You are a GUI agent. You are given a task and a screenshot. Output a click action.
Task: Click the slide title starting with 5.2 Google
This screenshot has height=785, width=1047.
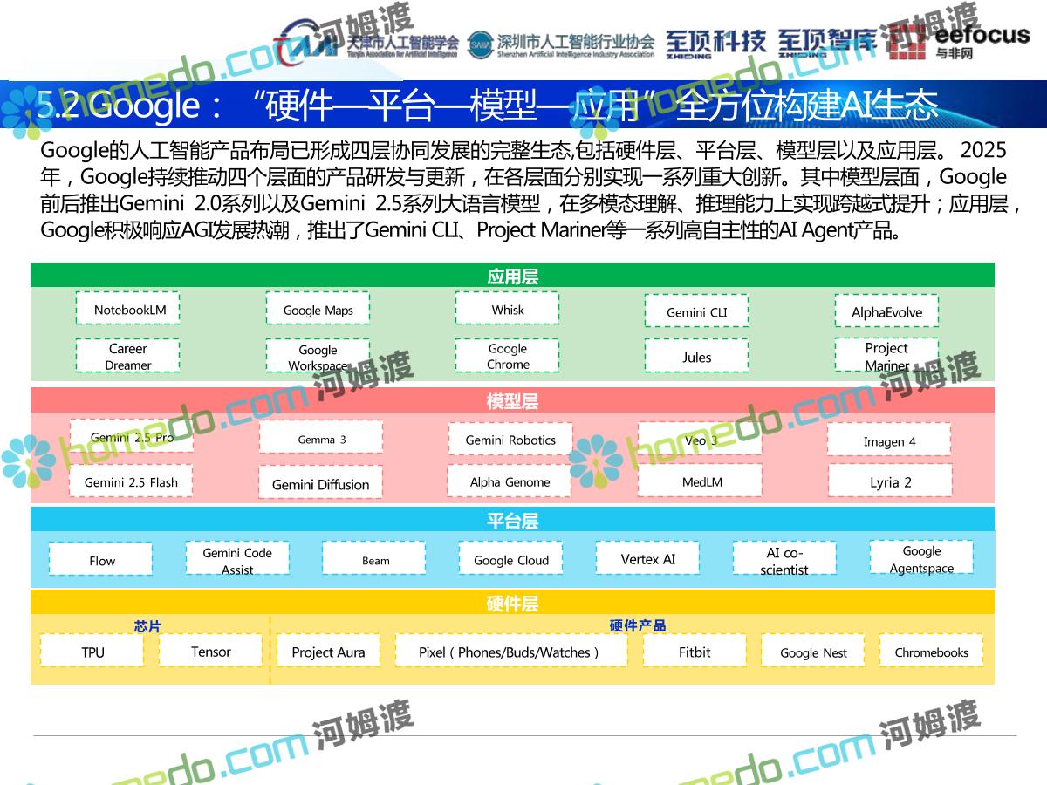click(487, 106)
